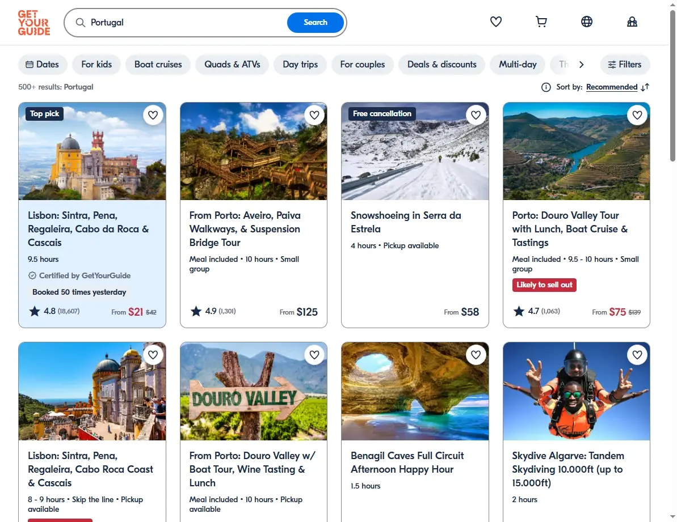Open the shopping cart icon
The width and height of the screenshot is (677, 522).
coord(541,22)
